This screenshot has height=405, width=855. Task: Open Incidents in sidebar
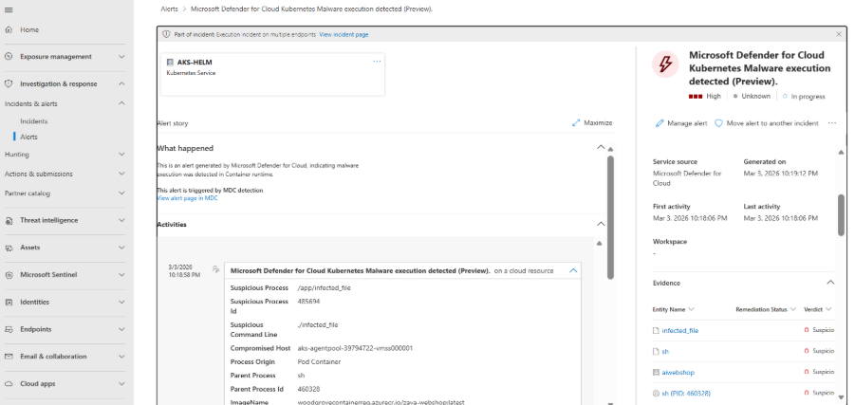(x=34, y=121)
